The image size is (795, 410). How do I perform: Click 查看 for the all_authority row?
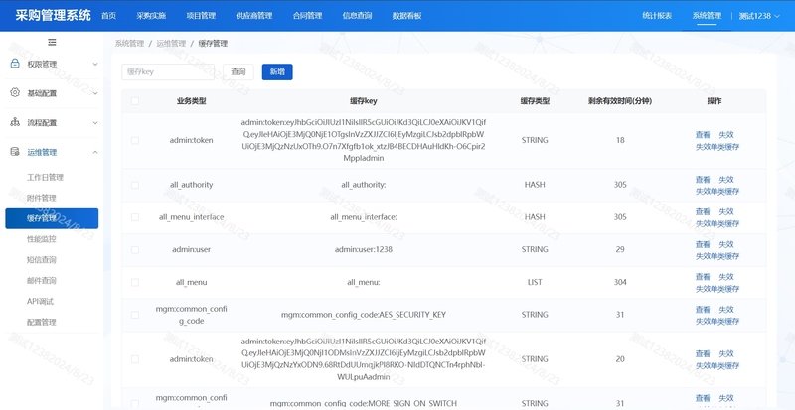703,180
